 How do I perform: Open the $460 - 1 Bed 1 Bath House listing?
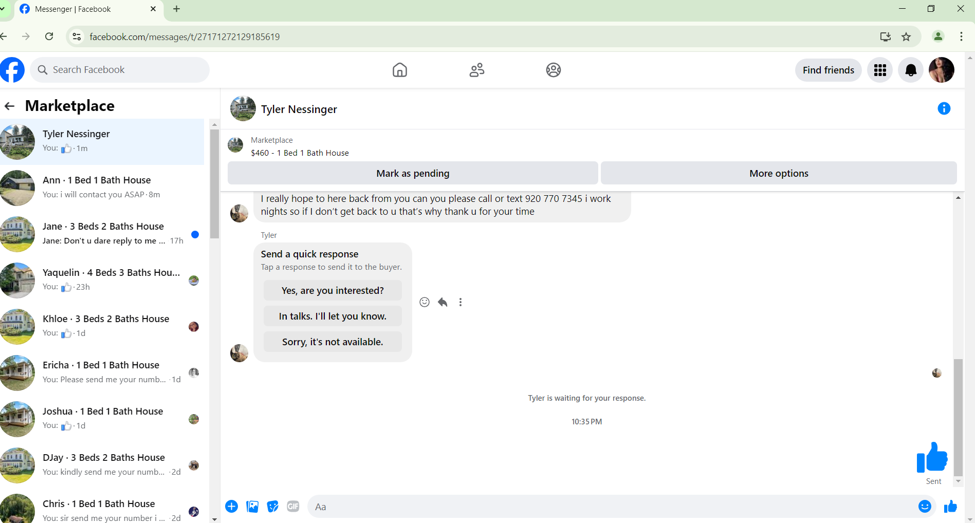(x=300, y=153)
